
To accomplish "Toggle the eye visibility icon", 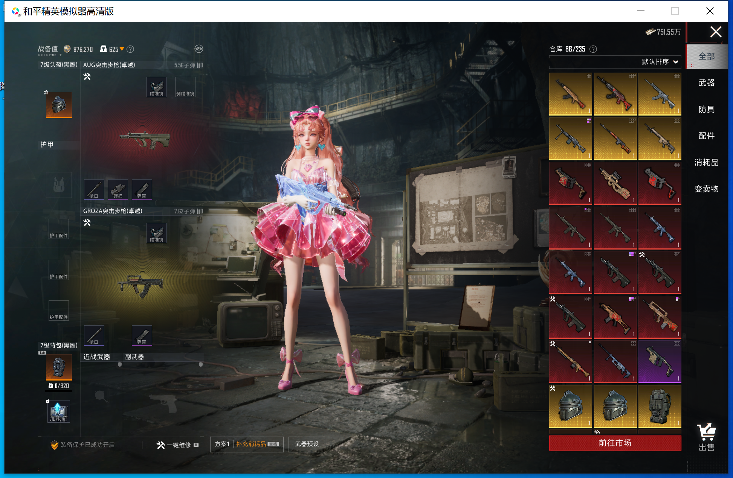I will [x=199, y=49].
